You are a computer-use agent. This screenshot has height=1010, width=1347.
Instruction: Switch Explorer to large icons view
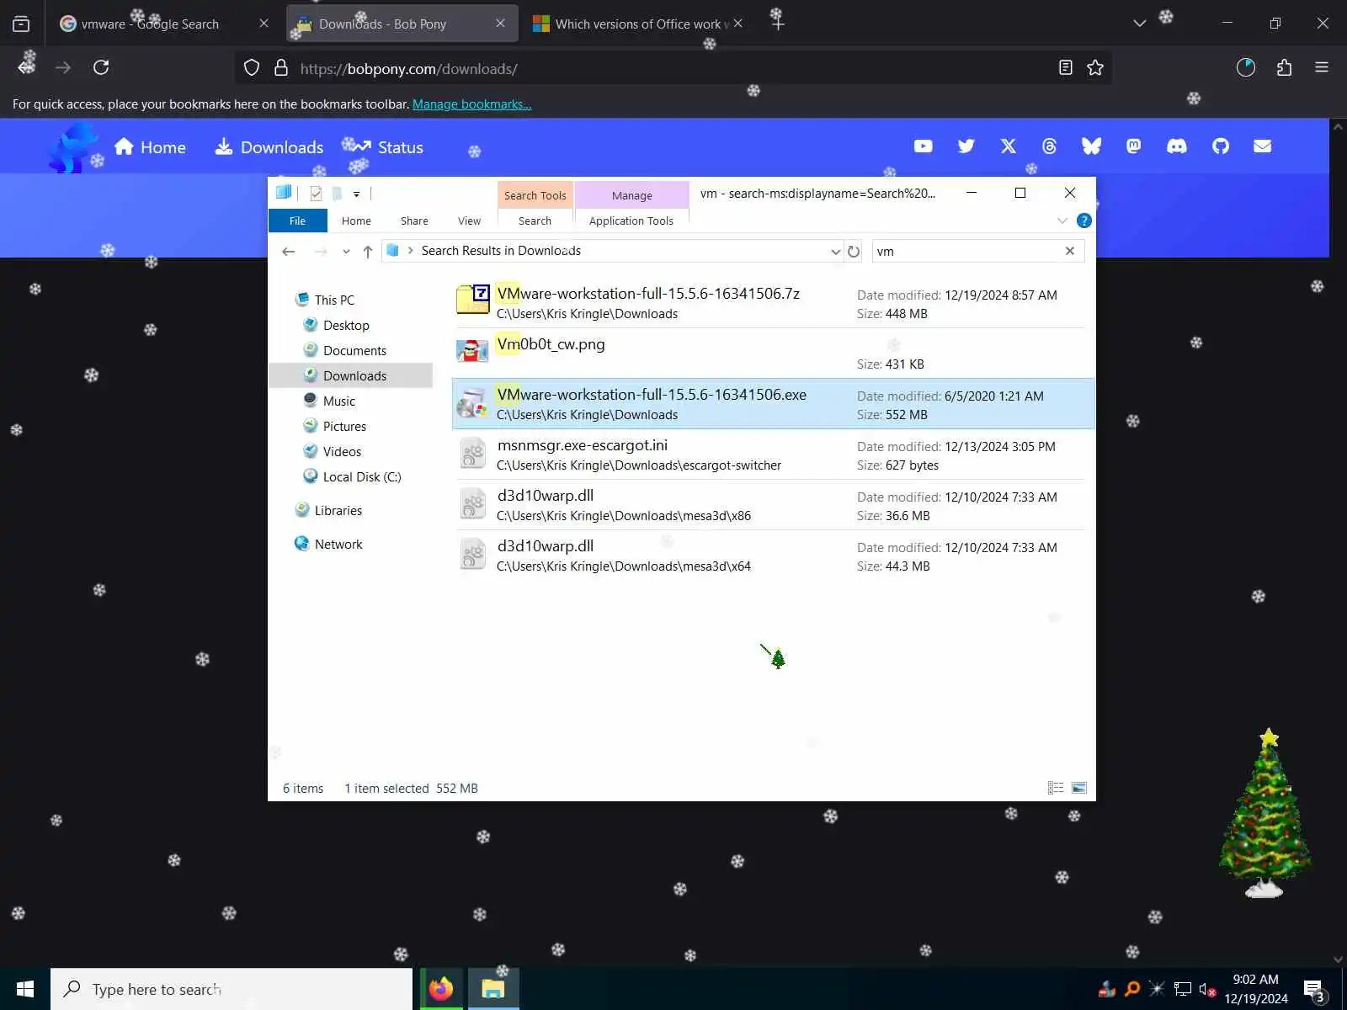click(x=1079, y=788)
